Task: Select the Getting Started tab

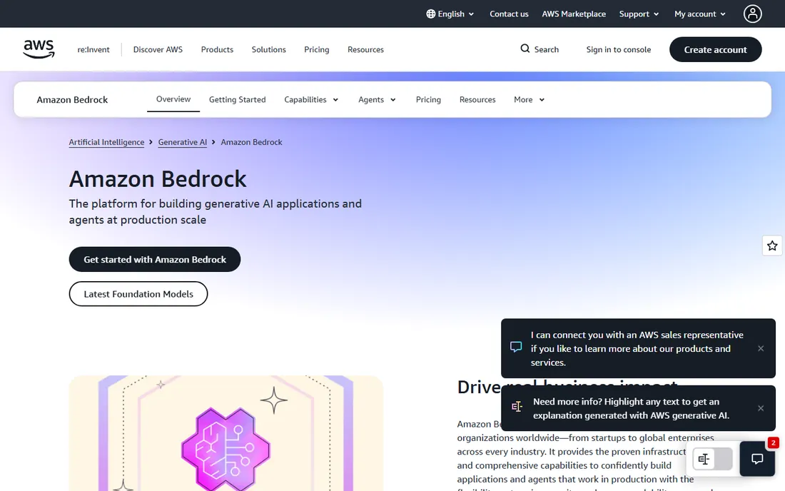Action: (238, 100)
